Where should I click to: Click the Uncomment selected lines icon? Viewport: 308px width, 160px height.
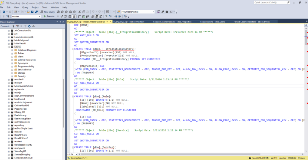tap(110, 16)
